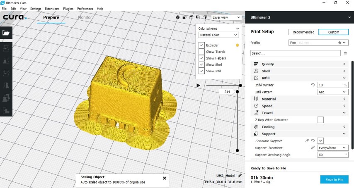Switch to the top view cube icon
The width and height of the screenshot is (354, 188).
click(x=191, y=17)
